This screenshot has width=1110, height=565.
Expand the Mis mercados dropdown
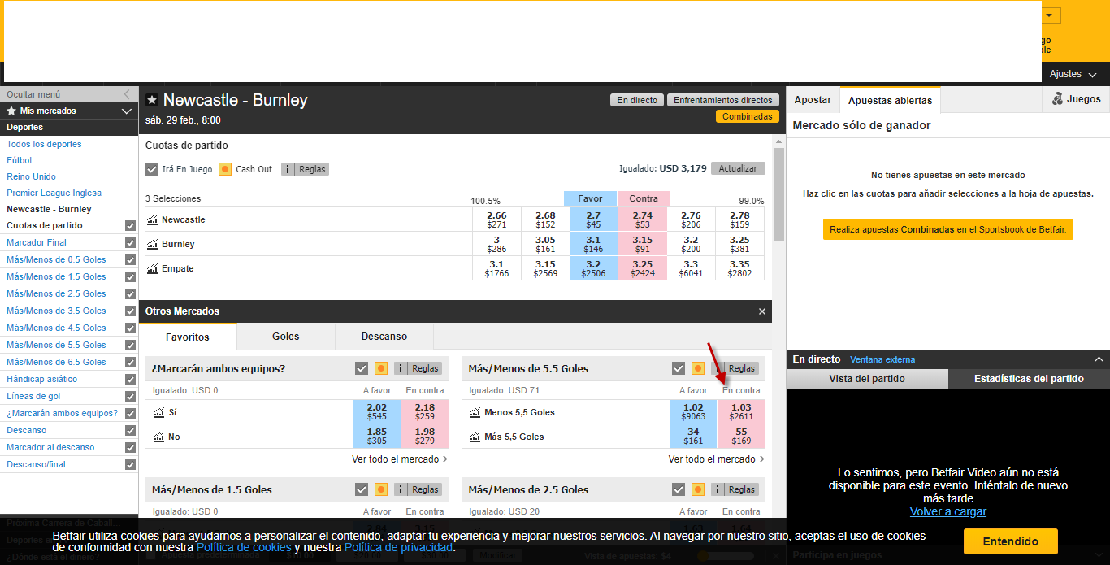coord(126,111)
